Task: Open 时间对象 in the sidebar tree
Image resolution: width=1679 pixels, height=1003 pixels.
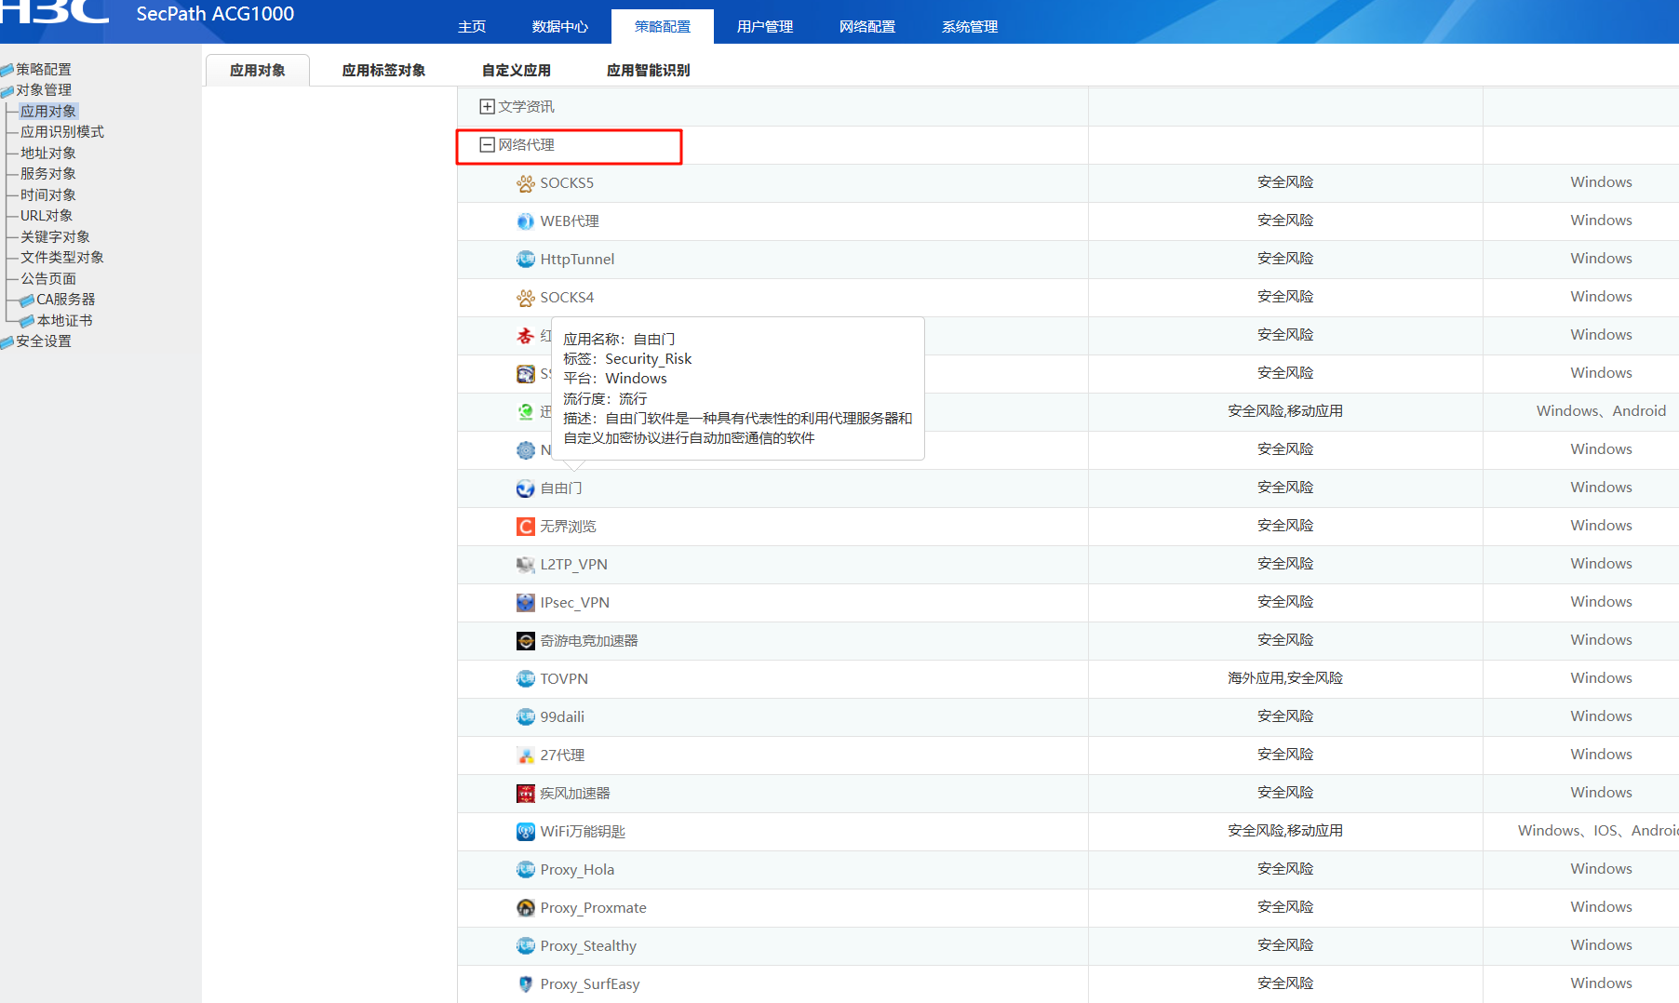Action: click(48, 195)
